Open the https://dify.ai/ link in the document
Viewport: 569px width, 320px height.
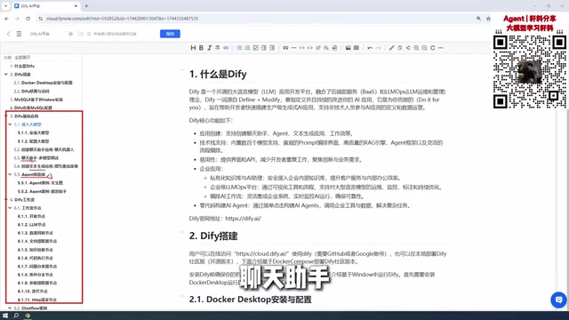coord(243,219)
